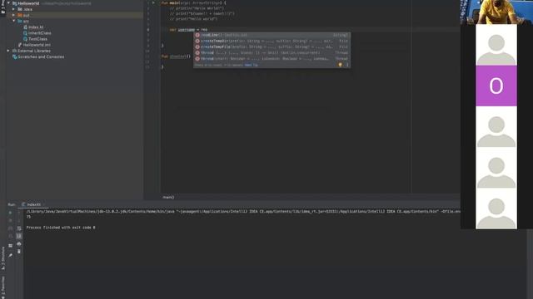Click the lightbulb icon in completion popup

[x=340, y=65]
